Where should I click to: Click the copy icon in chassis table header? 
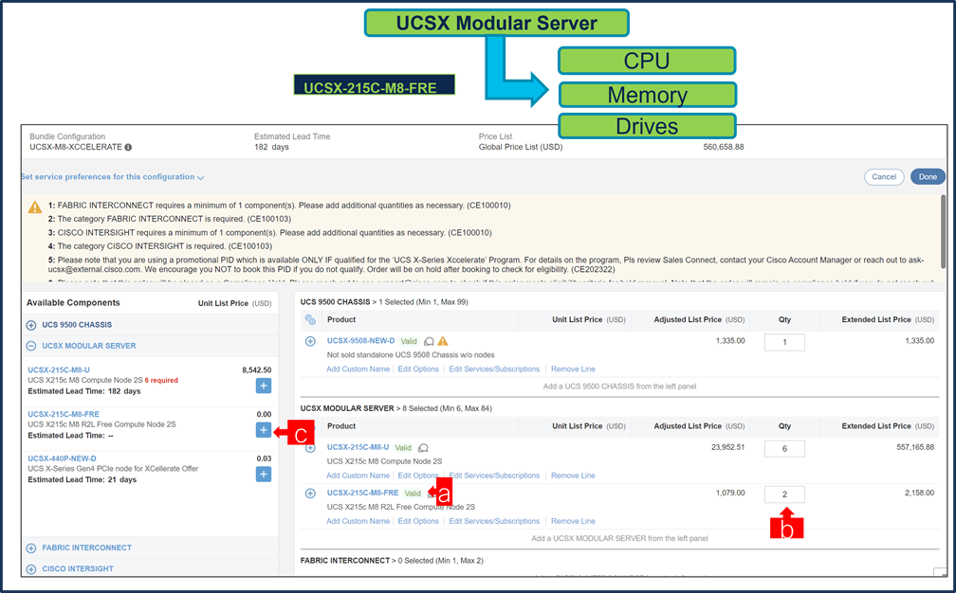click(310, 319)
